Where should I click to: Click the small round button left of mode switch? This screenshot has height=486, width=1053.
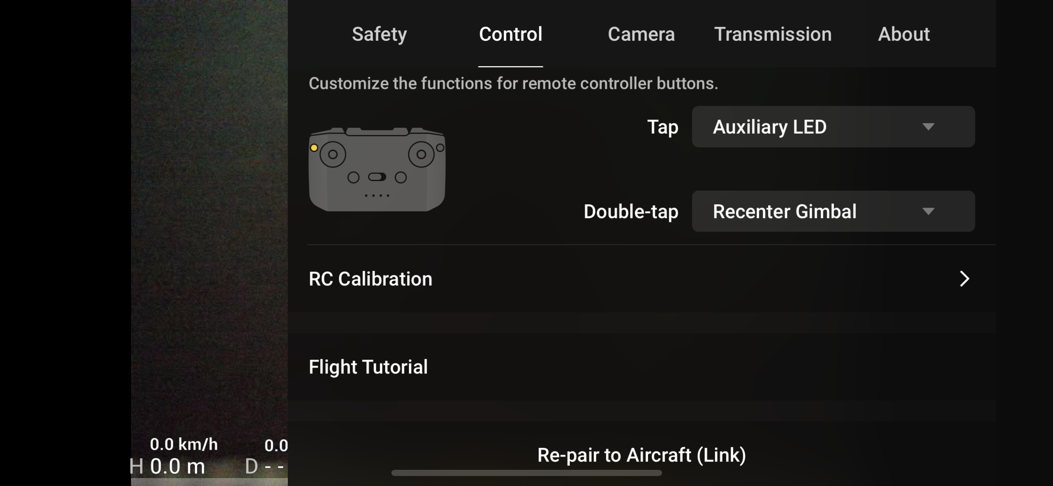(353, 178)
